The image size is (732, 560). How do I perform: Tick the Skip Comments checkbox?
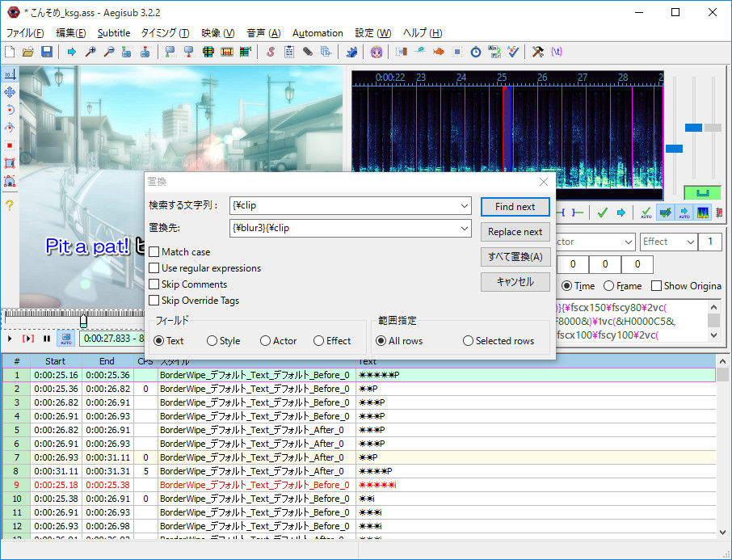coord(154,284)
